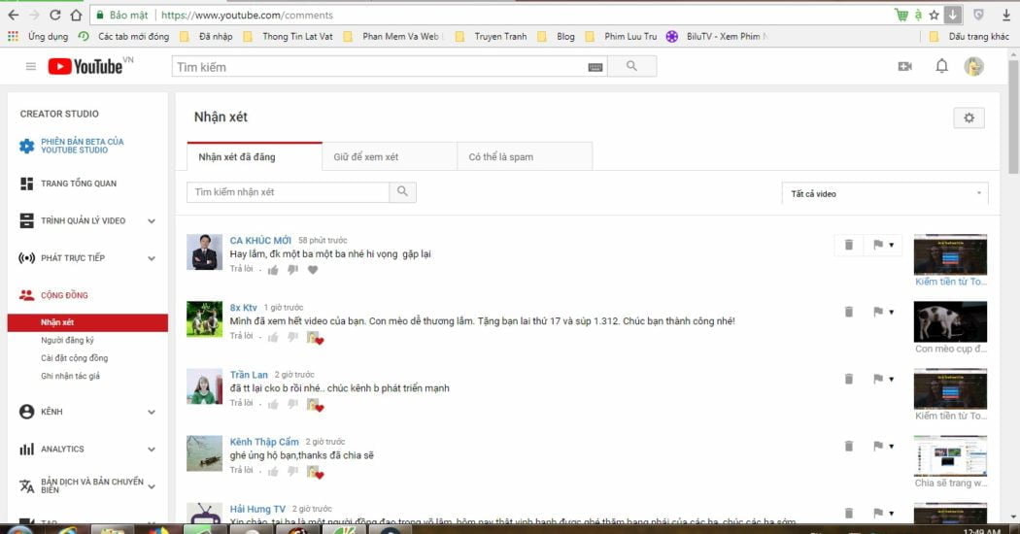Open flag menu for CA KHÚC MỚI comment

point(883,245)
